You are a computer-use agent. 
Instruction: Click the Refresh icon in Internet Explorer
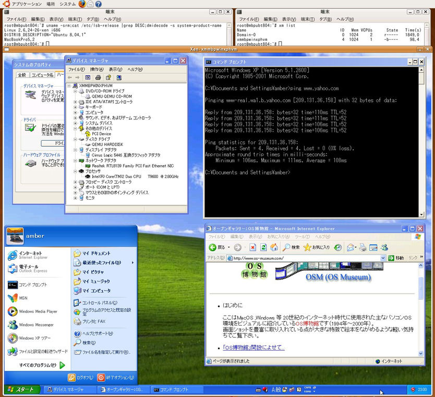point(263,247)
